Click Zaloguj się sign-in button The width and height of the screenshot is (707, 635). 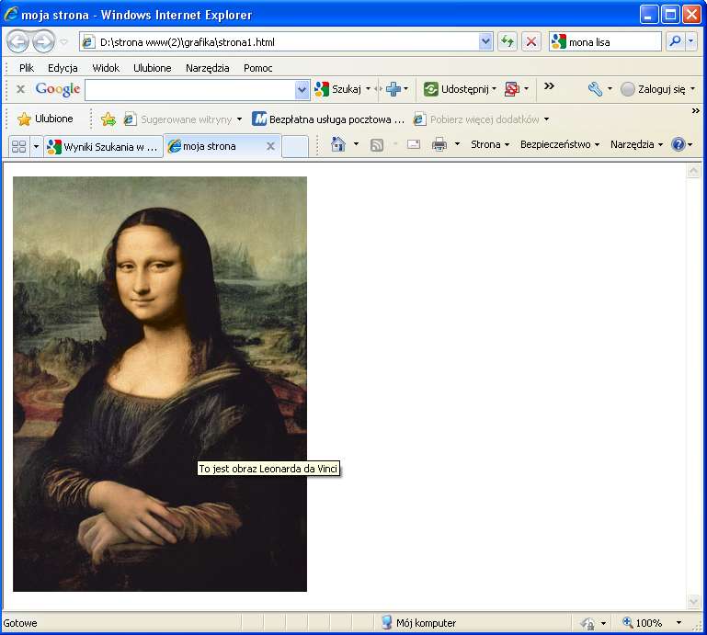pyautogui.click(x=654, y=89)
